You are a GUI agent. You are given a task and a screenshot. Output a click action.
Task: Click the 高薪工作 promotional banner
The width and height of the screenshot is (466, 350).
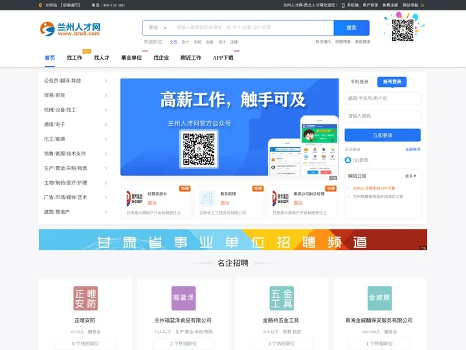click(229, 127)
